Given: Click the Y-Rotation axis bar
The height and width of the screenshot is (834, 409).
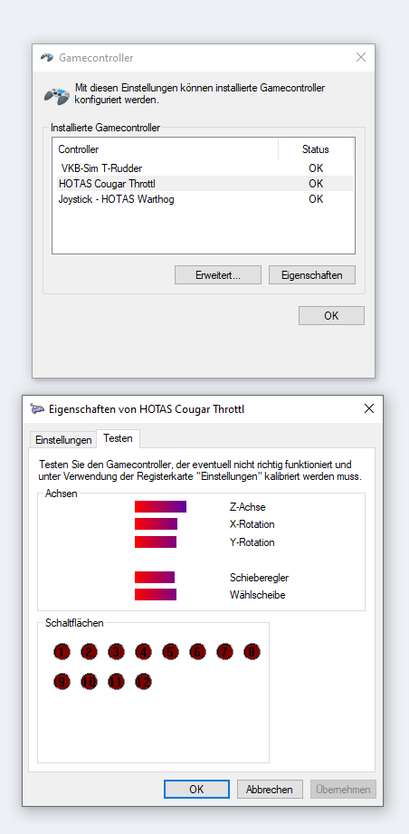Looking at the screenshot, I should tap(156, 542).
